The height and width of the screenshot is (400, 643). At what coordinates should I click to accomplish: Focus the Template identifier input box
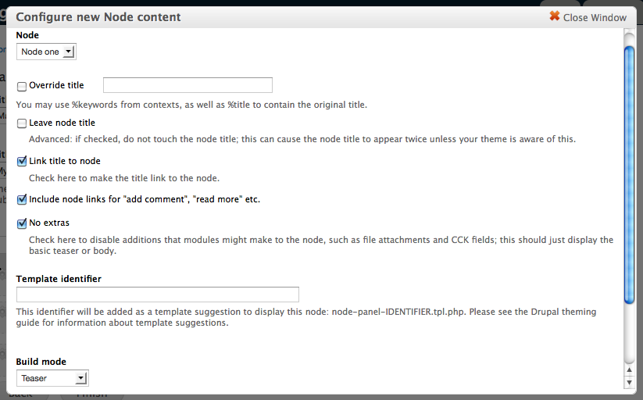pyautogui.click(x=157, y=295)
